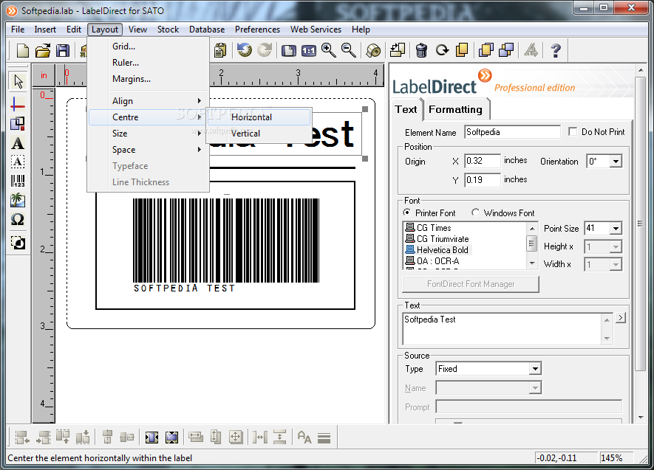654x470 pixels.
Task: Open the Width x dropdown
Action: 616,264
